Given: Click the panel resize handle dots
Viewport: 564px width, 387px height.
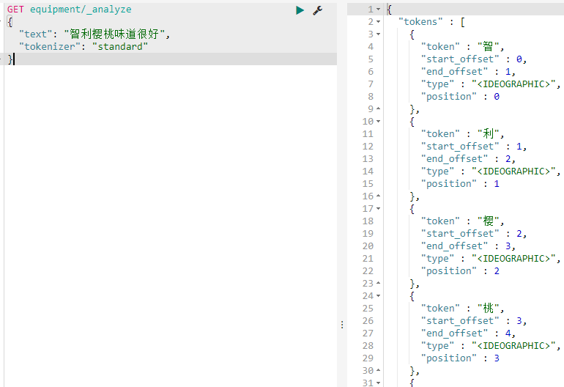Looking at the screenshot, I should (342, 325).
